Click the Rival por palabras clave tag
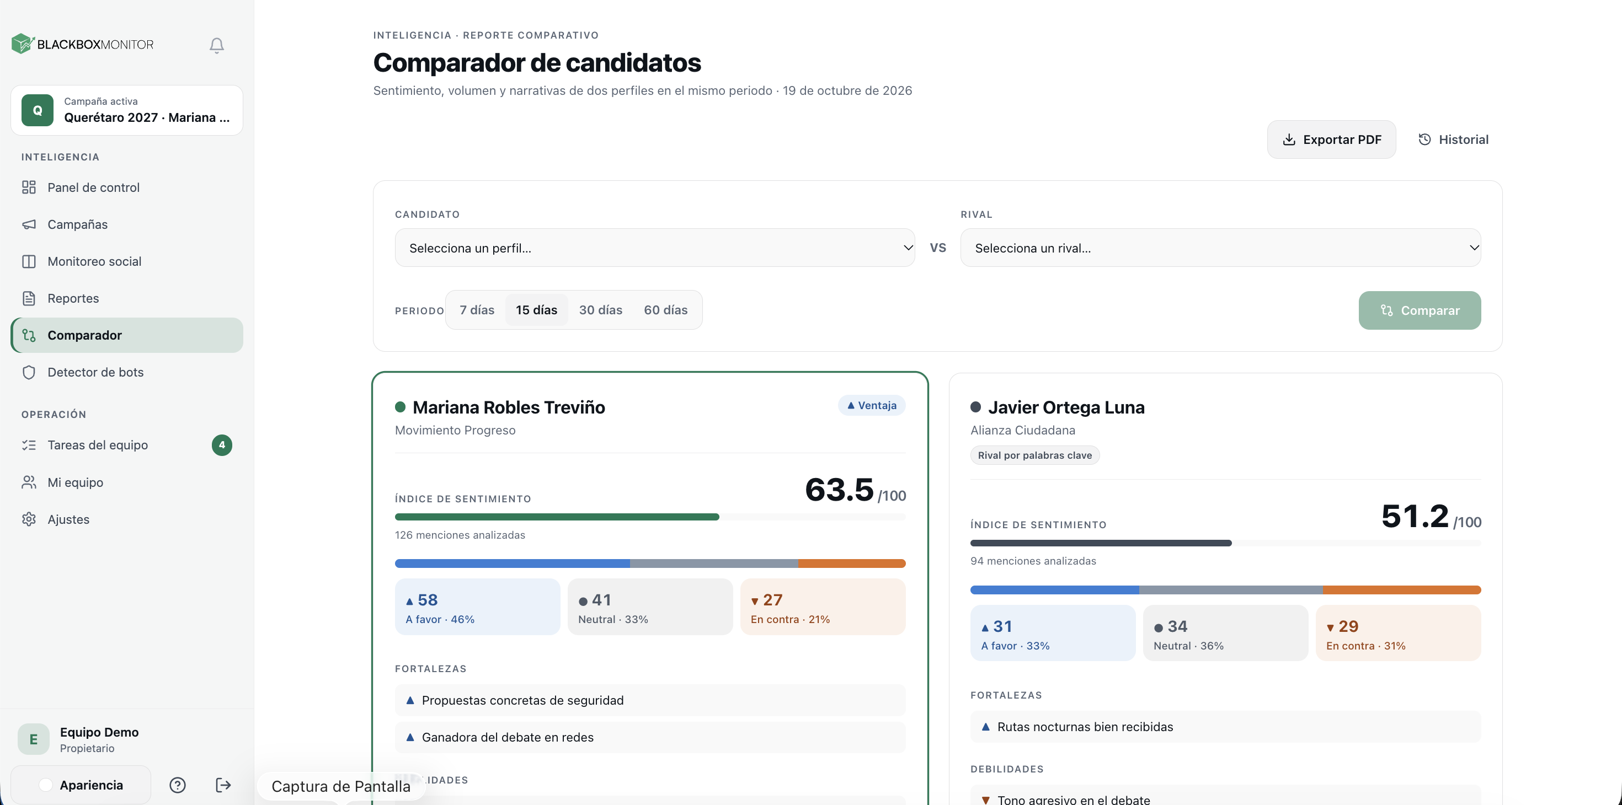 1034,455
